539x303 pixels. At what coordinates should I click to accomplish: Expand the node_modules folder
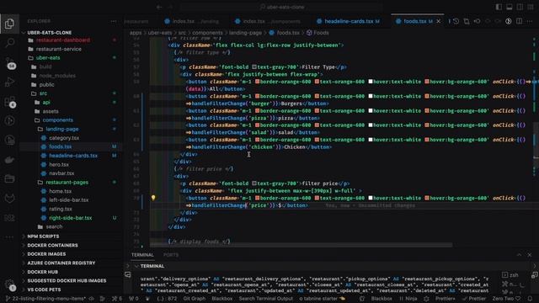pyautogui.click(x=57, y=76)
